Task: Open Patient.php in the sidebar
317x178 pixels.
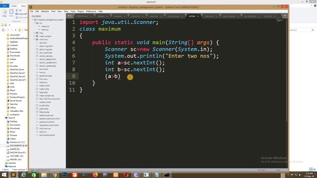Action: 44,112
